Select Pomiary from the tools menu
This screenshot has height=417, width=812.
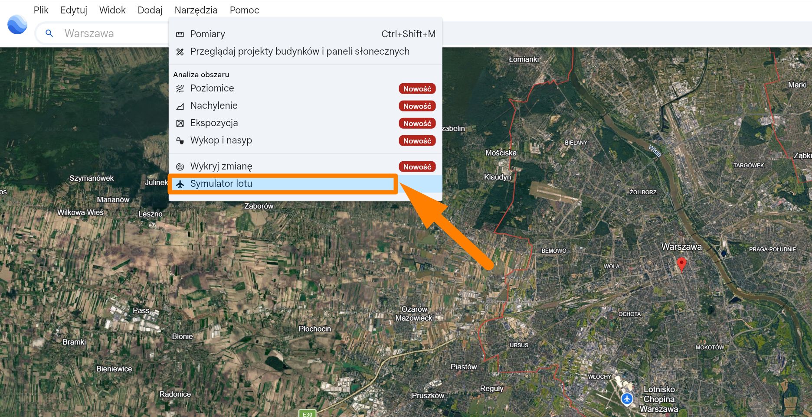click(x=305, y=34)
